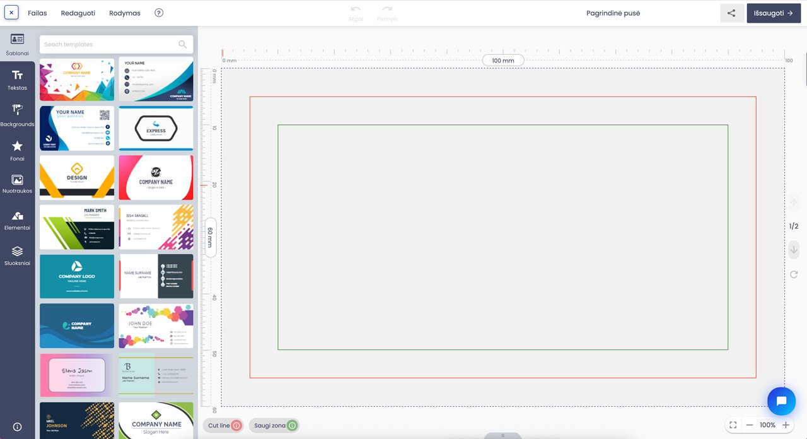Open the Fonai star panel
The image size is (807, 439).
18,150
